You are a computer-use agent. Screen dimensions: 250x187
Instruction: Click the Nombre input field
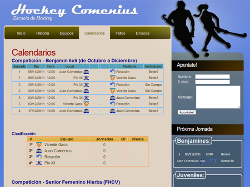pos(212,77)
